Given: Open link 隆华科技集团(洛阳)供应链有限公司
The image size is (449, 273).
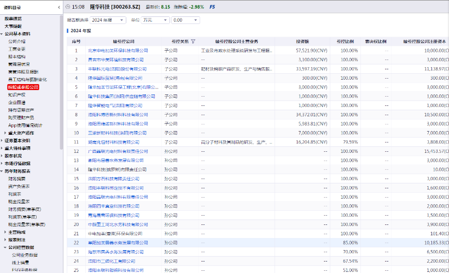Looking at the screenshot, I should tap(121, 96).
